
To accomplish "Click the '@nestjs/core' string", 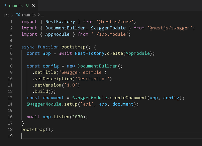I will [115, 22].
